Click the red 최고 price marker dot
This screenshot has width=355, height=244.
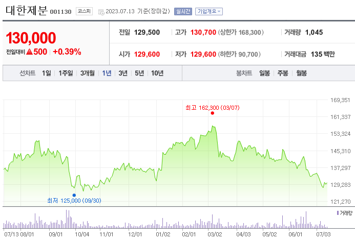click(213, 113)
